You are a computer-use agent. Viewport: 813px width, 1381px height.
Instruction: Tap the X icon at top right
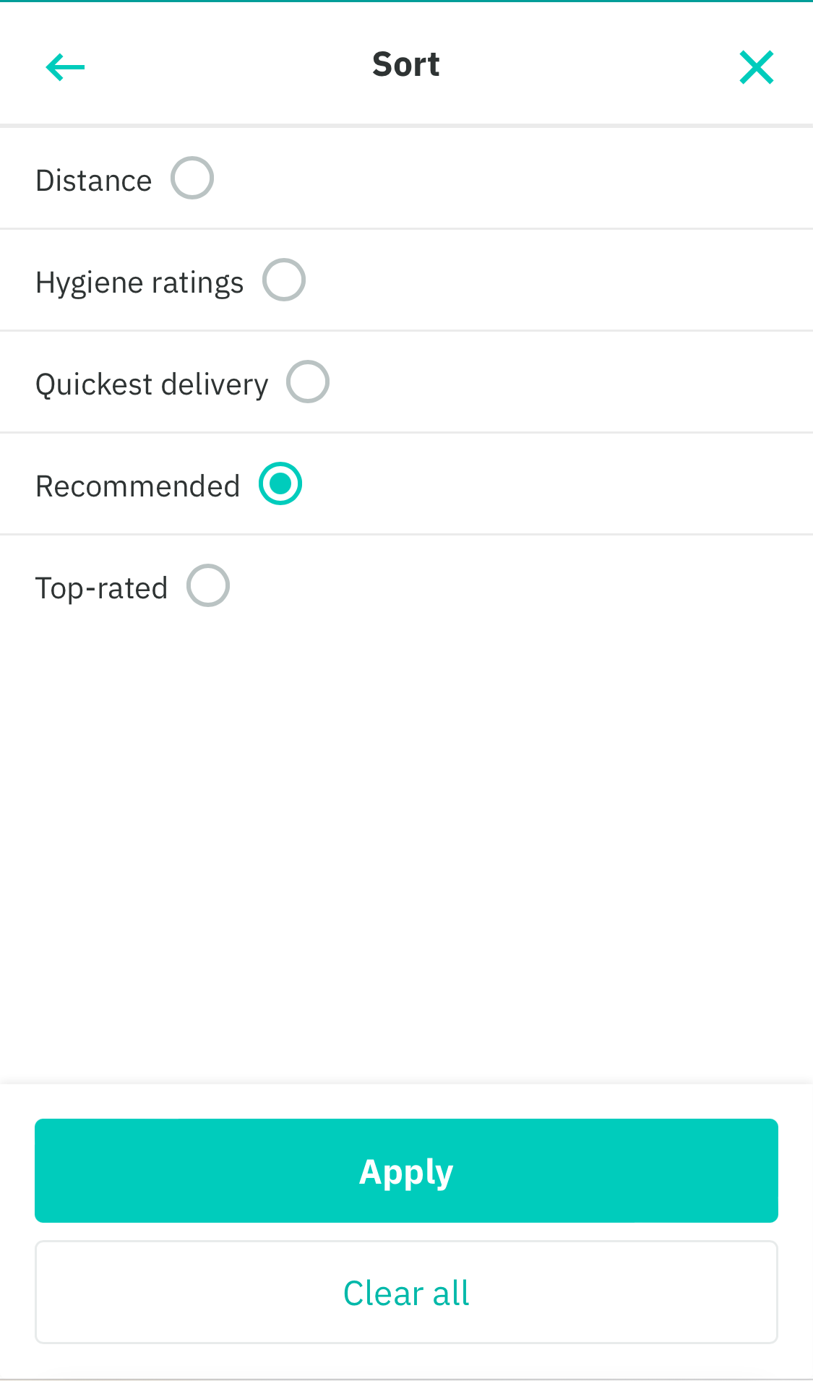(756, 66)
